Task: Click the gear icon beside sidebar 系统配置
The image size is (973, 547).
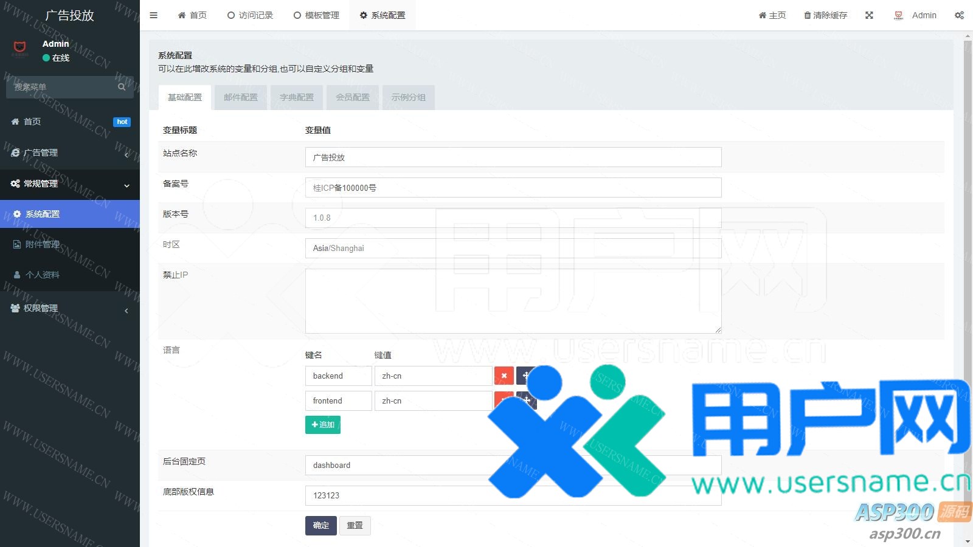Action: (x=17, y=214)
